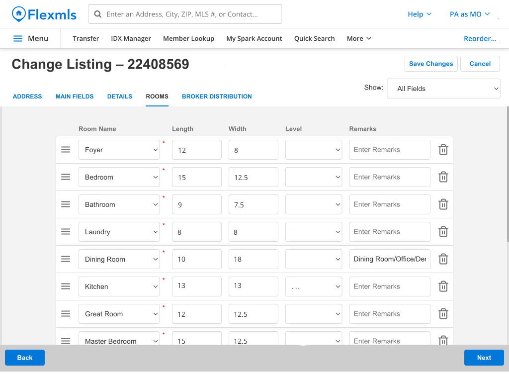Screen dimensions: 509x382
Task: Expand the Foyer room name dropdown
Action: [119, 150]
